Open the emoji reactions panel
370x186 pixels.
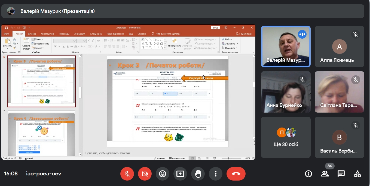(163, 174)
